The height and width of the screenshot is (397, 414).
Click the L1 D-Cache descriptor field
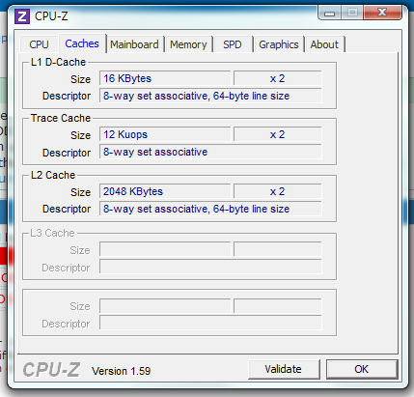[x=210, y=96]
